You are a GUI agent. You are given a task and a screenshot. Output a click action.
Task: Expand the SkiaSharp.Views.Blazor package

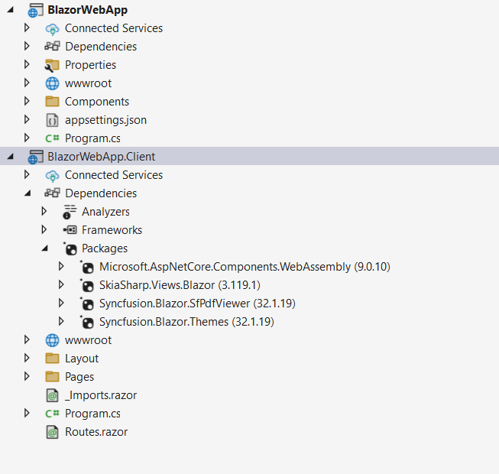point(62,285)
